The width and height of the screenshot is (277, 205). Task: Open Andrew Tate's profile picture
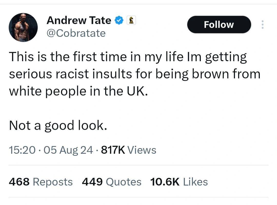point(23,27)
